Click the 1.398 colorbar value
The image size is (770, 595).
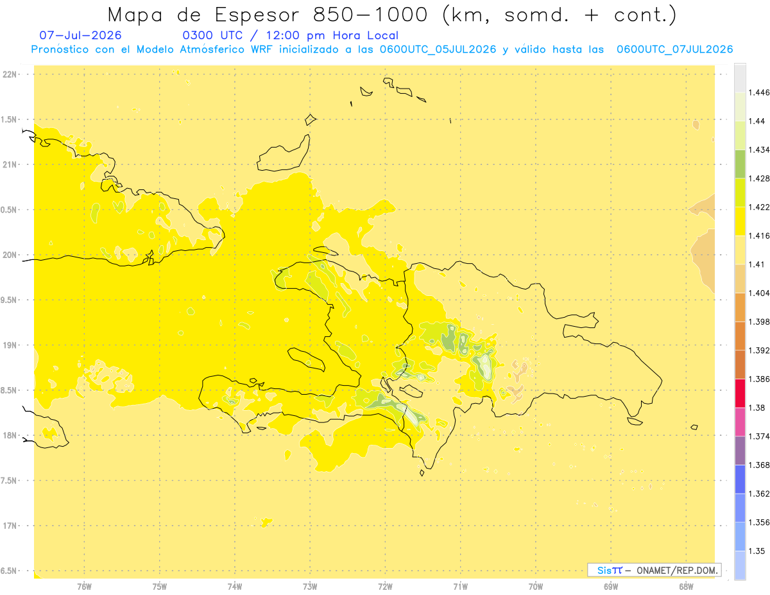point(759,322)
